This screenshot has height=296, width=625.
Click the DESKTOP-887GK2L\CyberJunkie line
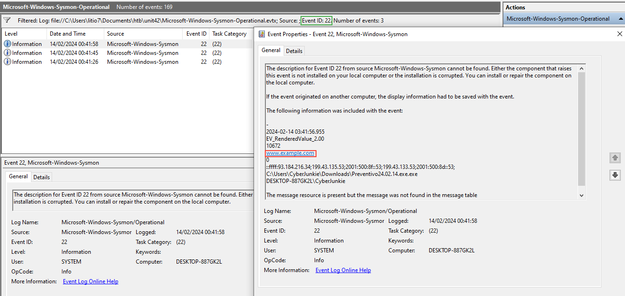[306, 181]
